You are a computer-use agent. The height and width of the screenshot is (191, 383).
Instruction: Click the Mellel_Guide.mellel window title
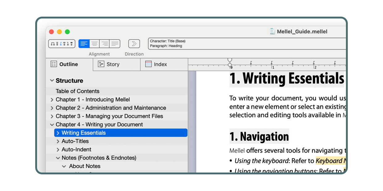click(302, 31)
